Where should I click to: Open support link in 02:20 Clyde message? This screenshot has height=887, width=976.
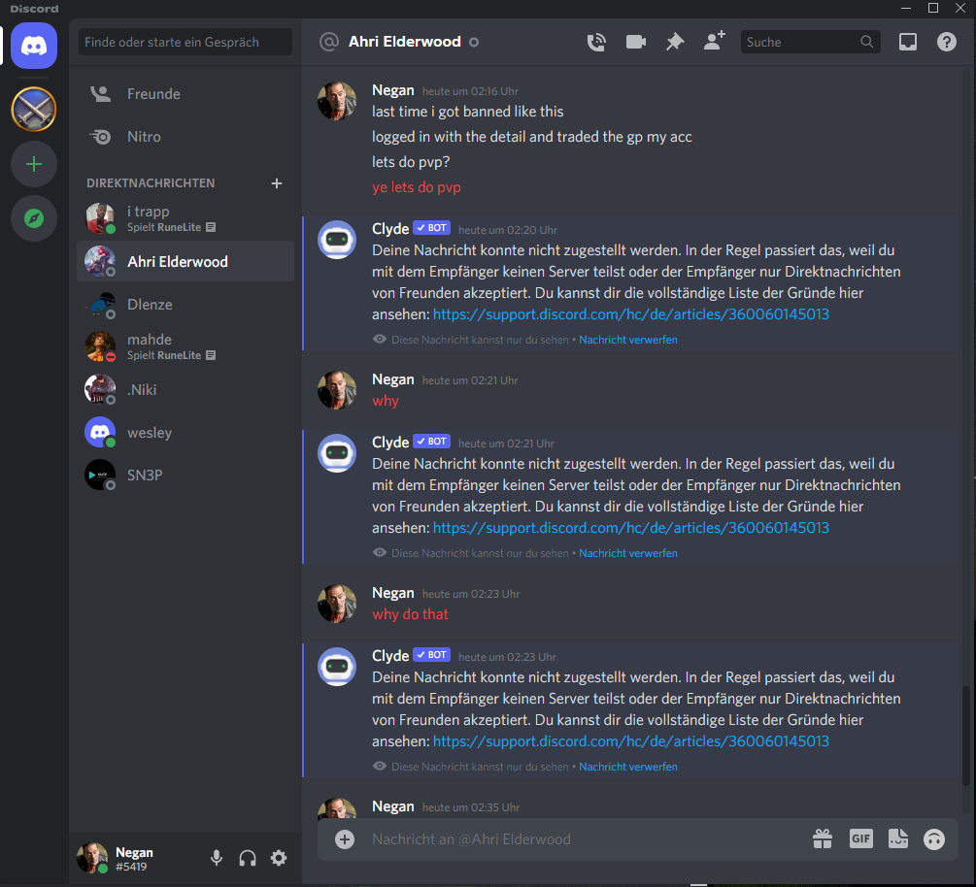(x=630, y=314)
